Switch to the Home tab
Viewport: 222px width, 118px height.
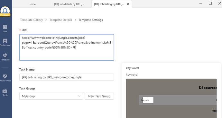pos(32,4)
